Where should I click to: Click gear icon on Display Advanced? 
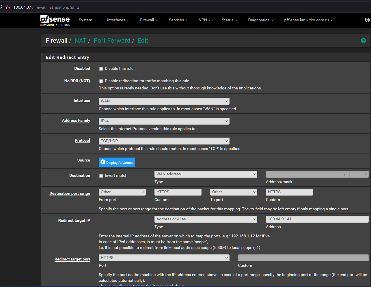103,162
